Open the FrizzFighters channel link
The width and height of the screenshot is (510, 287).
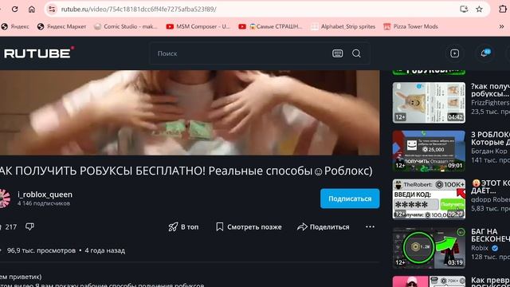tap(490, 103)
